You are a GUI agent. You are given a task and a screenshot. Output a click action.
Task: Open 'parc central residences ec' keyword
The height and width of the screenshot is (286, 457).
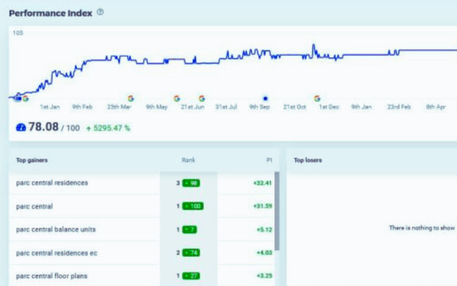point(57,253)
